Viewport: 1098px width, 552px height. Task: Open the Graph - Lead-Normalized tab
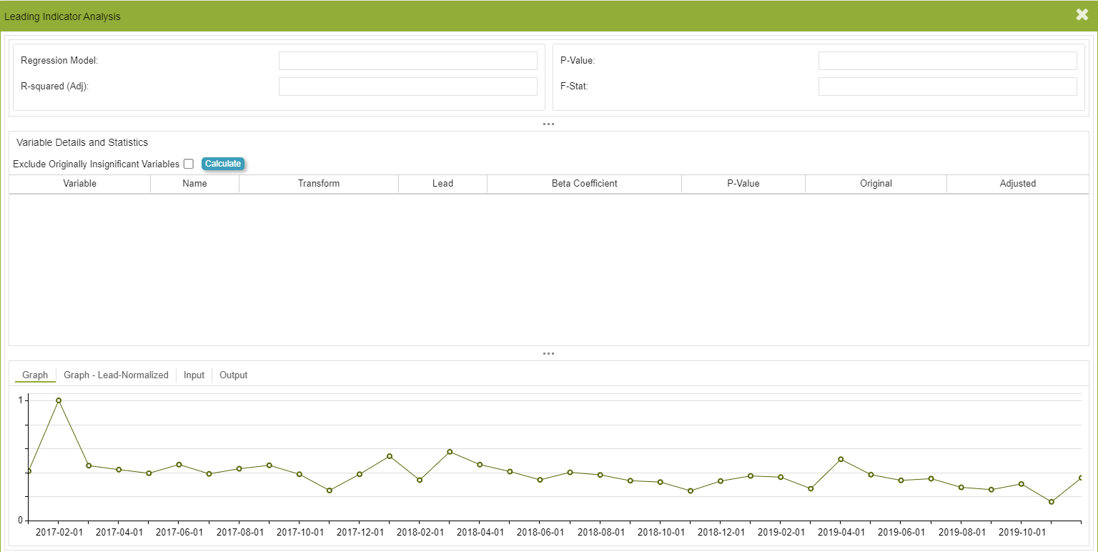tap(116, 375)
